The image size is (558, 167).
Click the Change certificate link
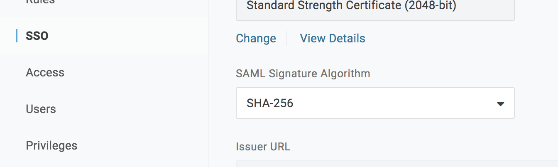[256, 39]
